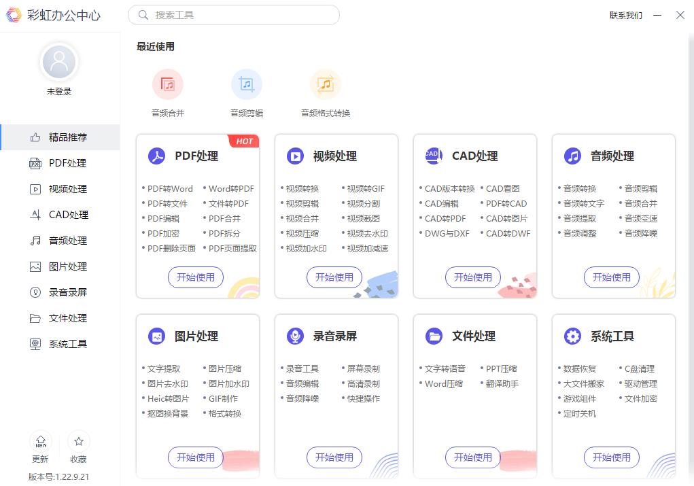
Task: Click the user avatar to log in
Action: (59, 63)
